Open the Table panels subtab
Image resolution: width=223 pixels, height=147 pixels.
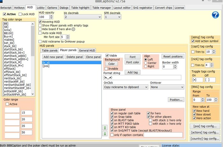pos(50,50)
